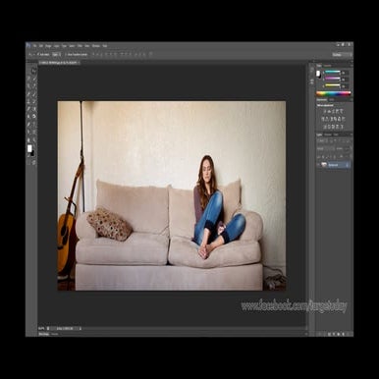Select the Brush tool
Screen dimensions: 379x379
(x=34, y=93)
